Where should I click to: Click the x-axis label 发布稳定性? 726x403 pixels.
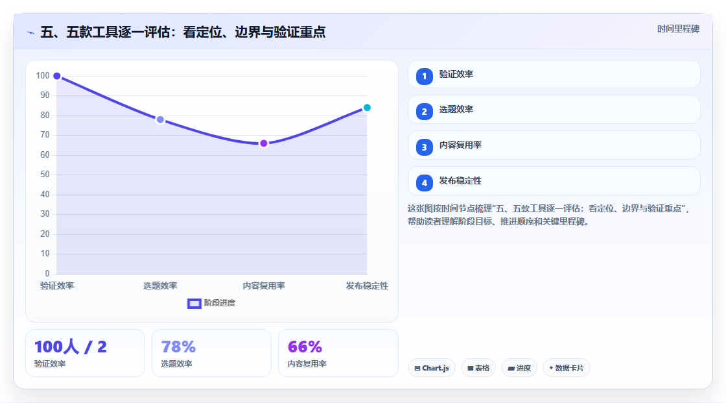pyautogui.click(x=367, y=286)
